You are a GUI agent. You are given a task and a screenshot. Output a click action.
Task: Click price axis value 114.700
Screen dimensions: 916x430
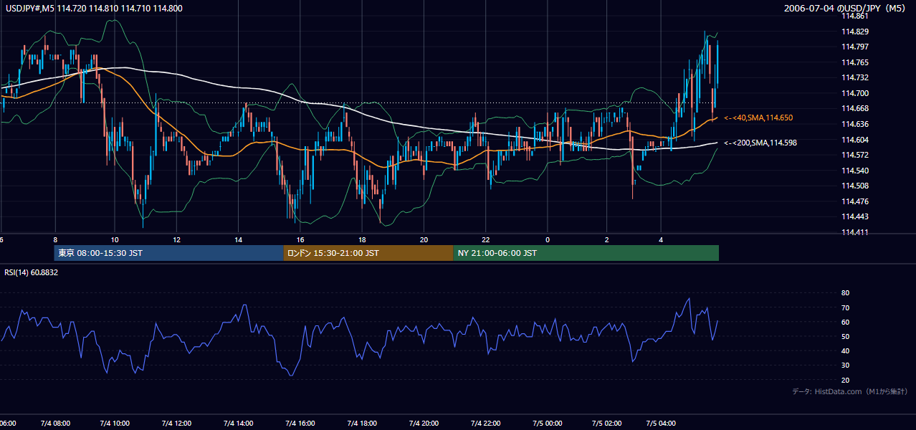click(x=855, y=93)
